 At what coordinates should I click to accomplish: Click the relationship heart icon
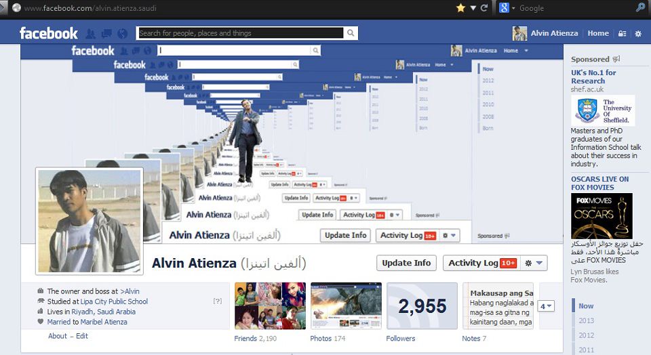40,321
